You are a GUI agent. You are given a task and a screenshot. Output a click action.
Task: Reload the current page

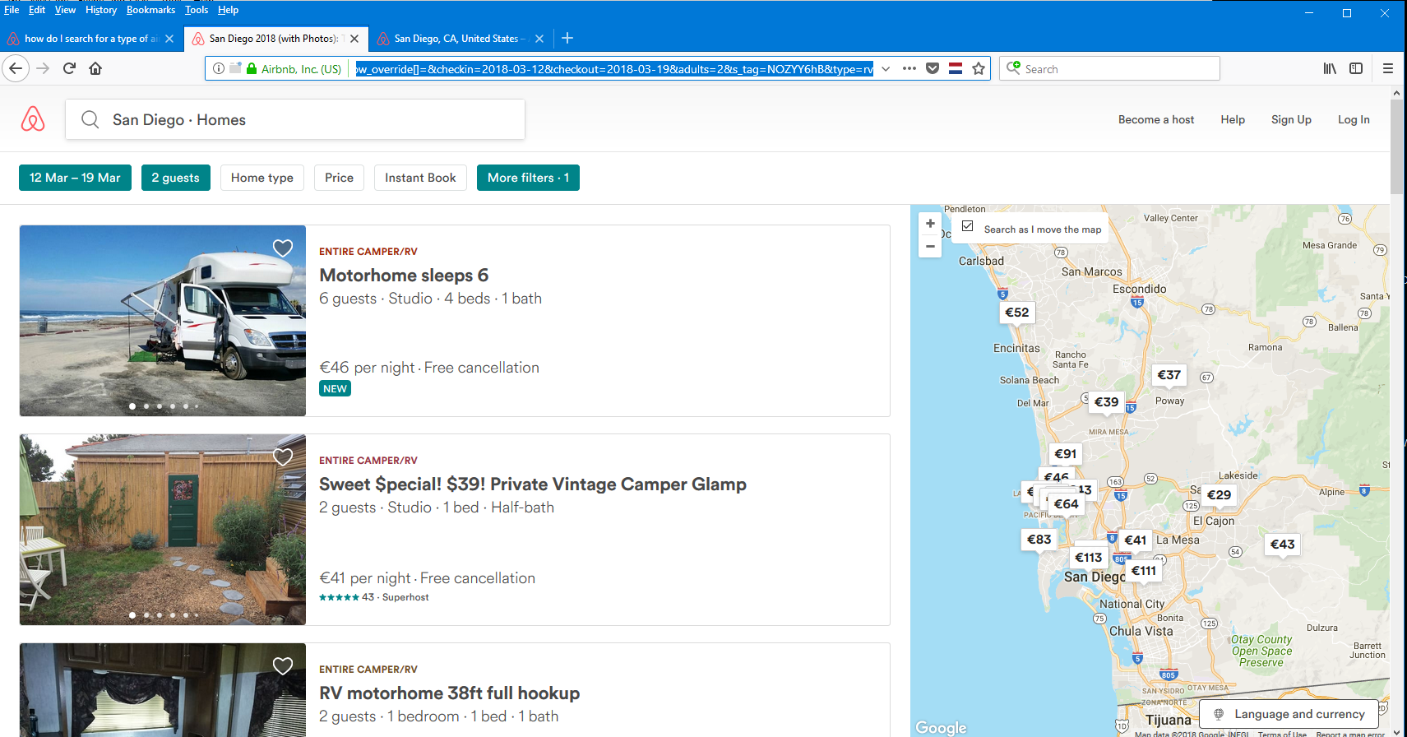point(70,68)
